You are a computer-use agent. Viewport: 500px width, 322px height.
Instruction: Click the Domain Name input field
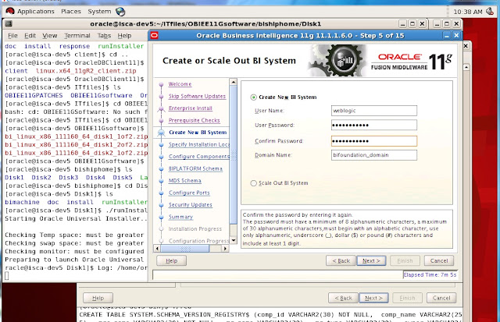pyautogui.click(x=374, y=155)
